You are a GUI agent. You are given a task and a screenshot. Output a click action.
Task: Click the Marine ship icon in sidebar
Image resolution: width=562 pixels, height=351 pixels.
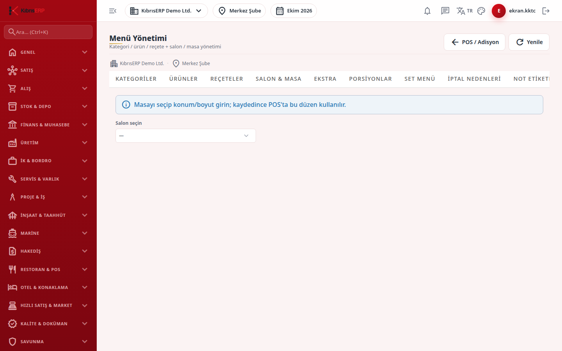click(12, 233)
